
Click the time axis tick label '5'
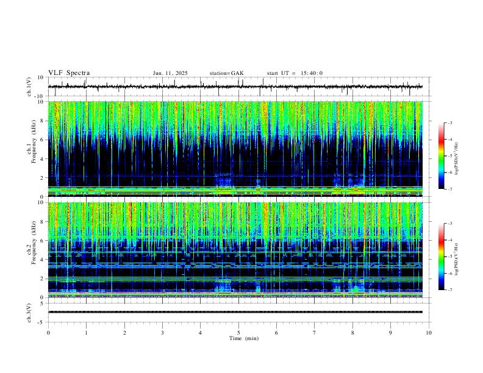(x=238, y=333)
